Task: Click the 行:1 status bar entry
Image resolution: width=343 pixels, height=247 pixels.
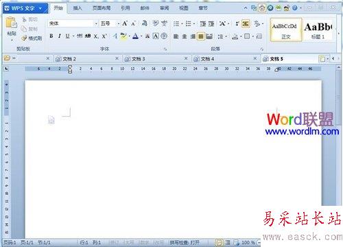Action: 84,242
